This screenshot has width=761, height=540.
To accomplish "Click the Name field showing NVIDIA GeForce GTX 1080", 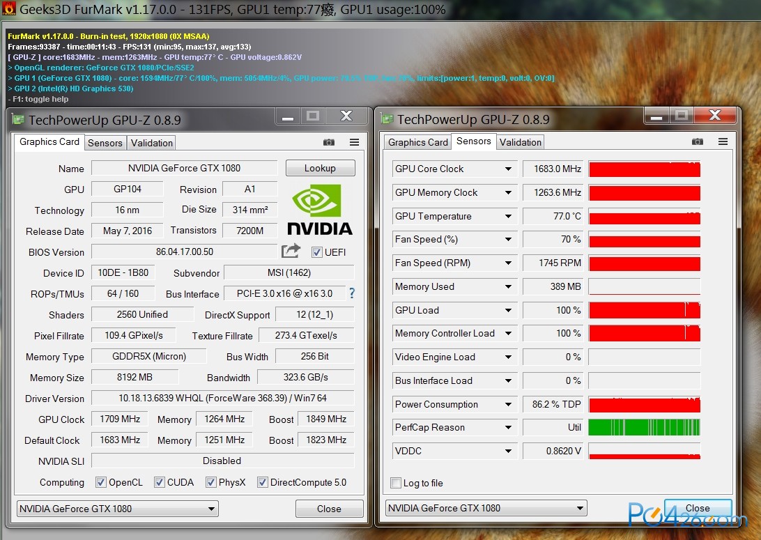I will (185, 169).
